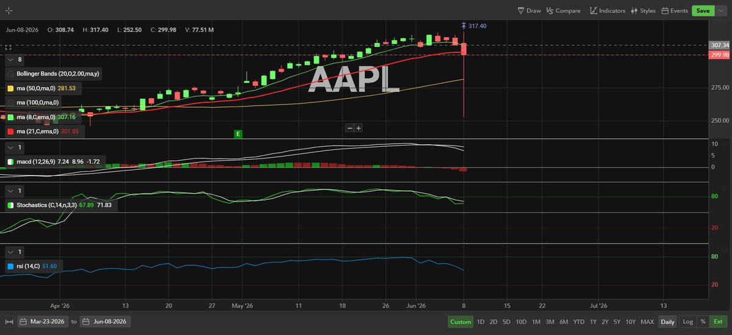Open the Draw tools
Screen dimensions: 732x335
tap(529, 10)
